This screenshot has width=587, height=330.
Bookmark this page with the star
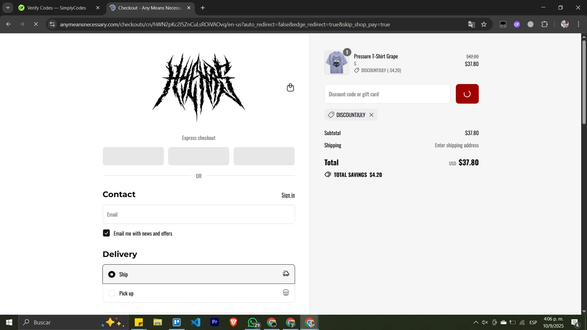pyautogui.click(x=484, y=24)
